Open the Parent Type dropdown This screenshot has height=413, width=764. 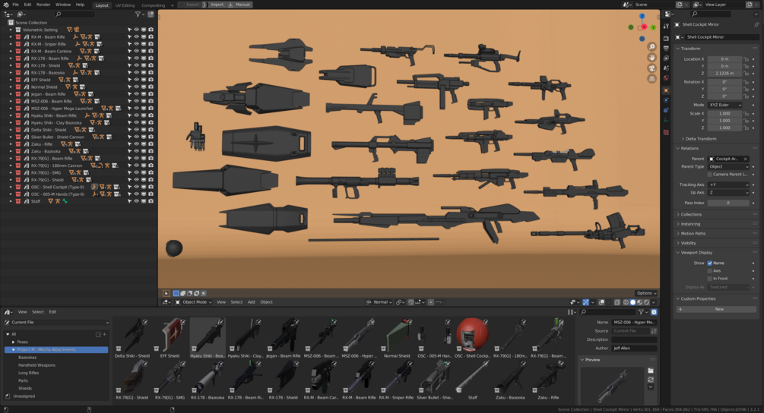click(x=728, y=166)
